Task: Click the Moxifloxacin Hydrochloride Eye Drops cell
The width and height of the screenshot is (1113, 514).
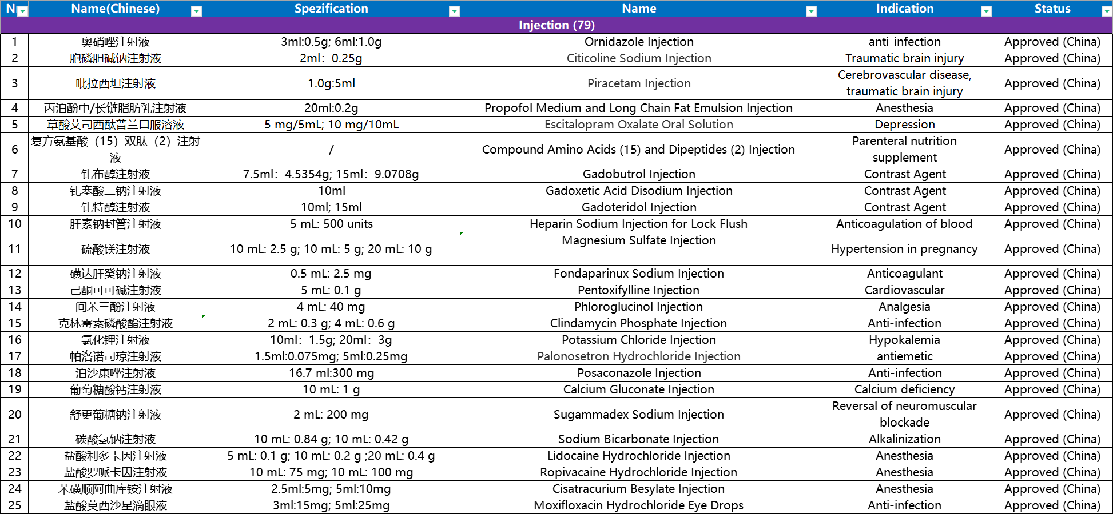Action: [x=638, y=505]
